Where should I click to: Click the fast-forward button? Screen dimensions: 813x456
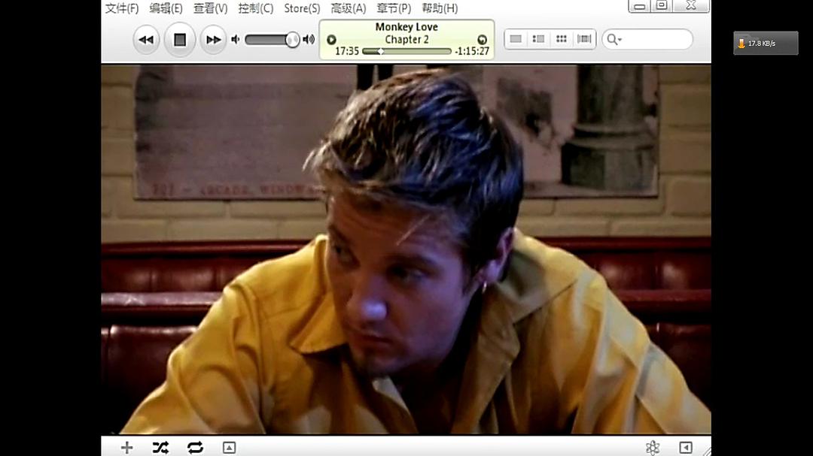[213, 40]
